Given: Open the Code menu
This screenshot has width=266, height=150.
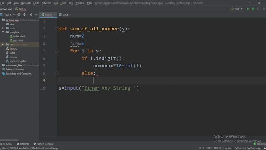Looking at the screenshot, I should coord(36,3).
